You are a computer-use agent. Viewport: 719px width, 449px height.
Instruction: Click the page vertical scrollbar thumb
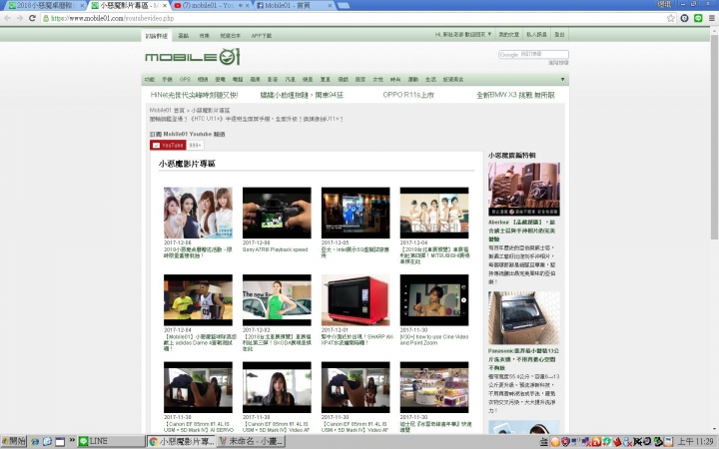click(714, 135)
